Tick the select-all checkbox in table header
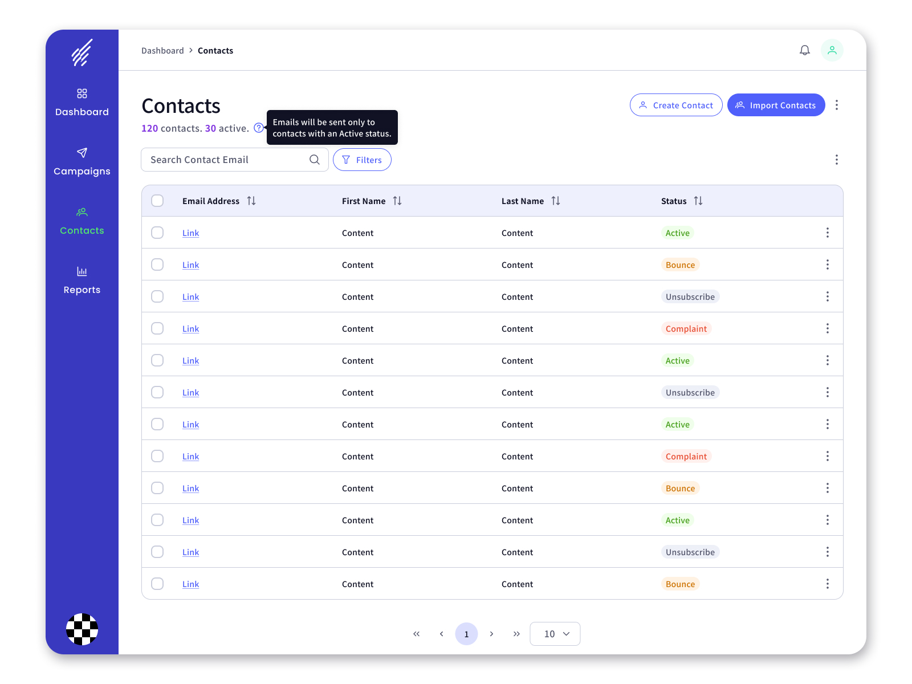This screenshot has width=912, height=684. pos(157,201)
